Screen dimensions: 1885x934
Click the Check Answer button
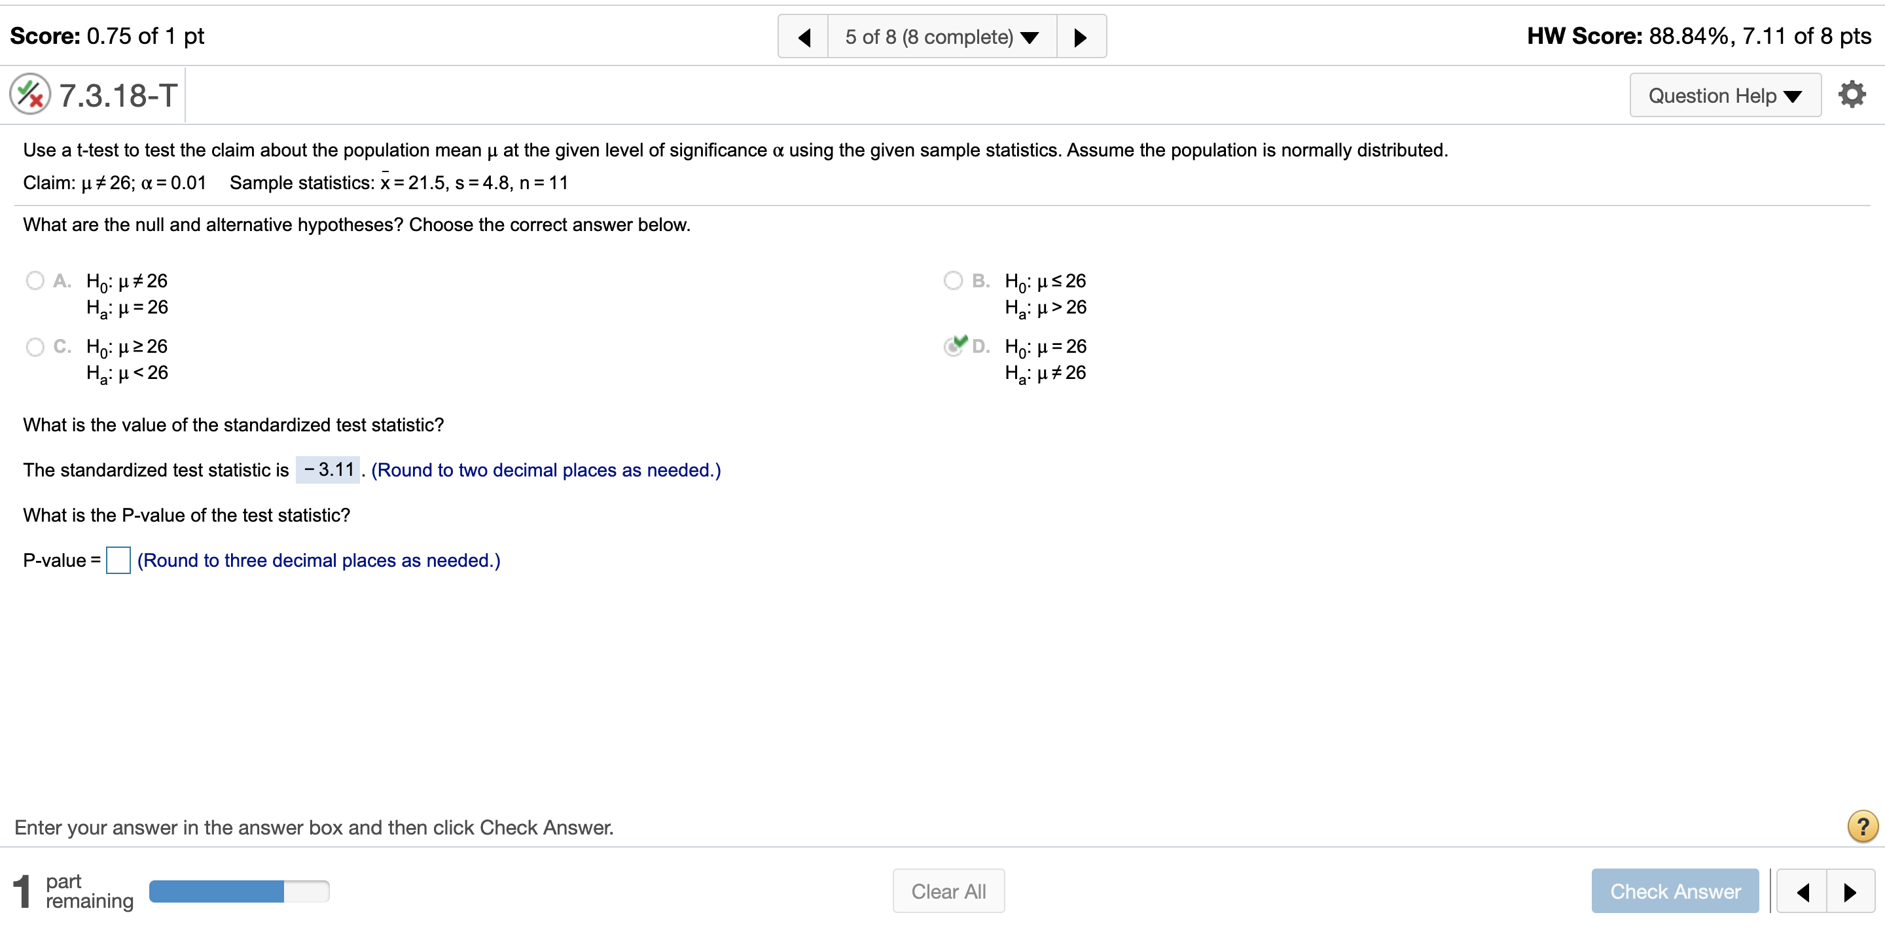(x=1674, y=891)
